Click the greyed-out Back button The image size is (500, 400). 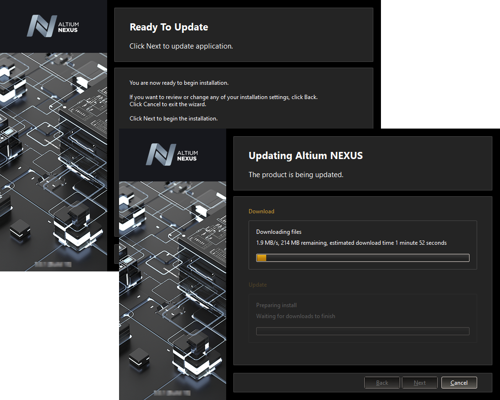pos(382,382)
